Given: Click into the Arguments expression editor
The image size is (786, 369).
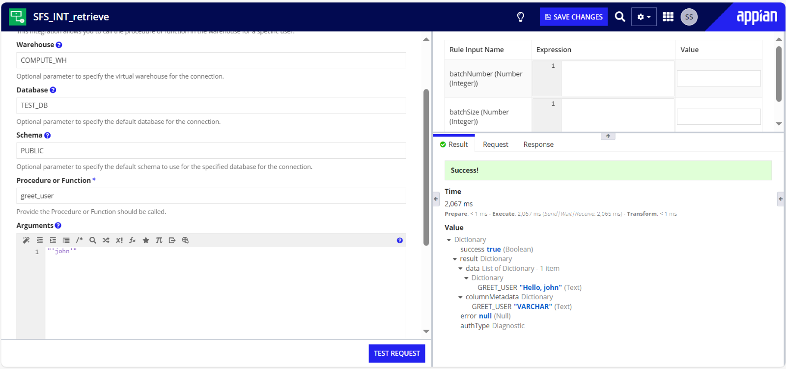Looking at the screenshot, I should [x=225, y=292].
